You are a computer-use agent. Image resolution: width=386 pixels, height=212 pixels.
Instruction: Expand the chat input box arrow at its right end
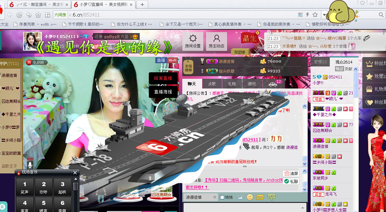(x=302, y=208)
